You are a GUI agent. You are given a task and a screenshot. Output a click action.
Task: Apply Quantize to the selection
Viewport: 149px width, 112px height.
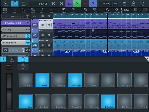pos(117,10)
